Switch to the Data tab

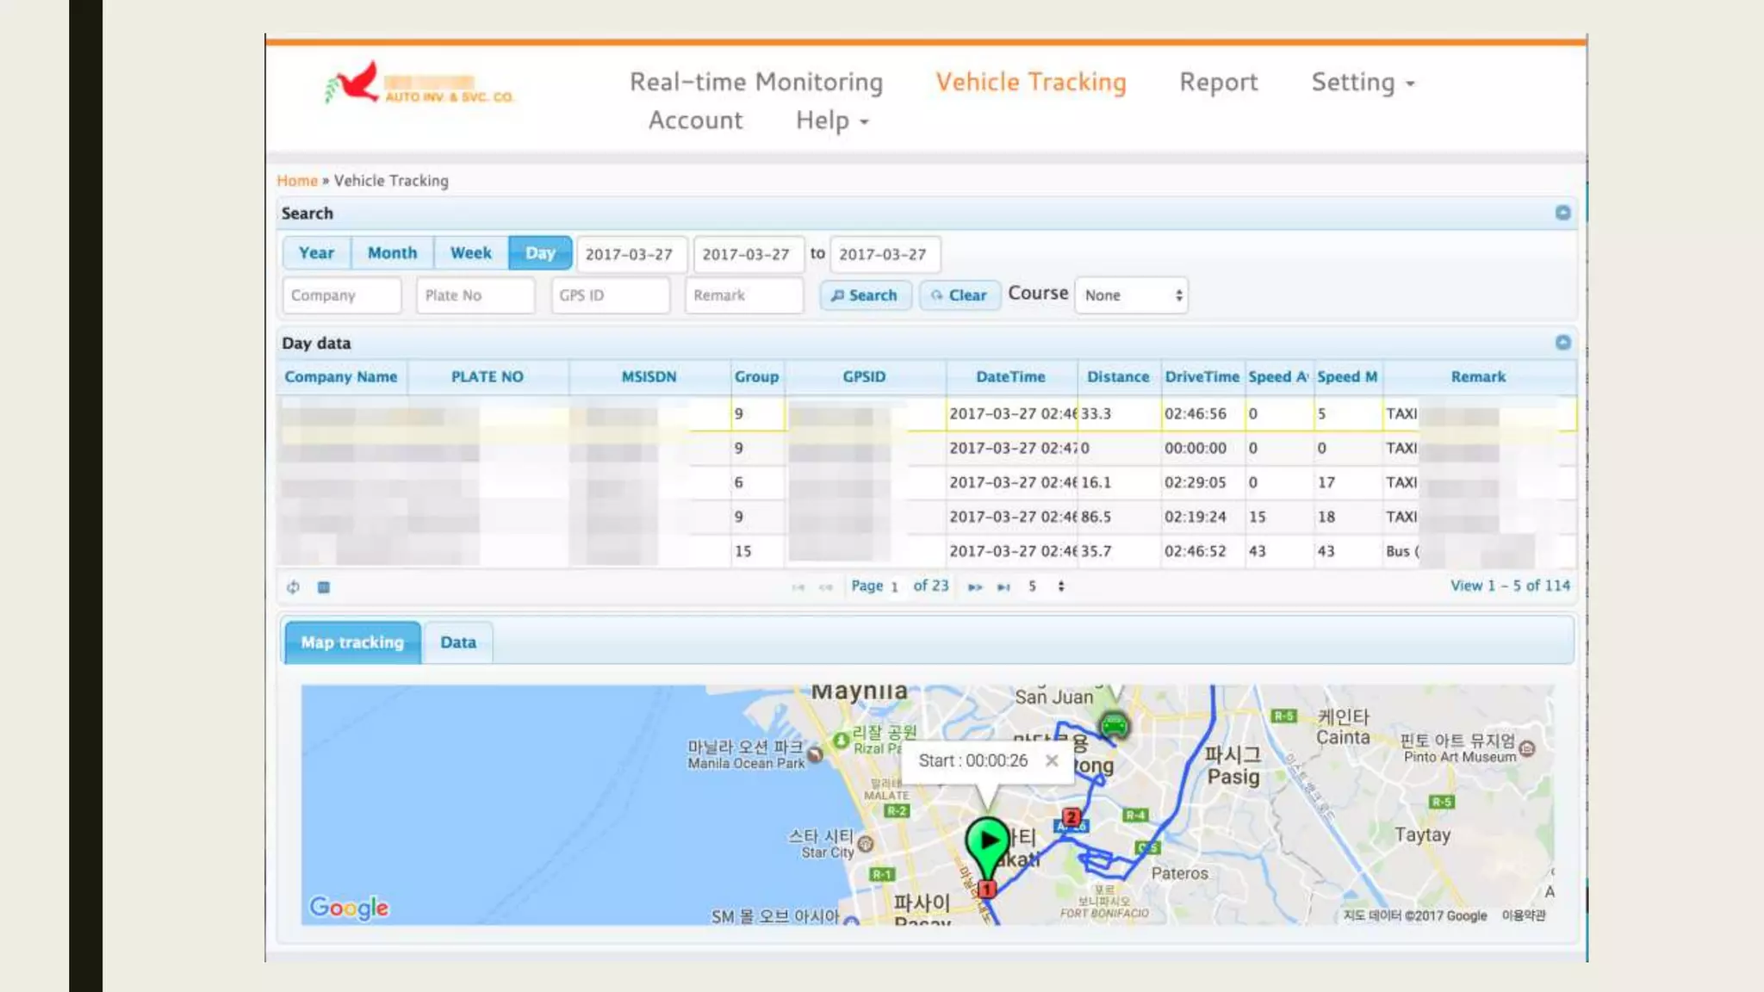click(457, 642)
